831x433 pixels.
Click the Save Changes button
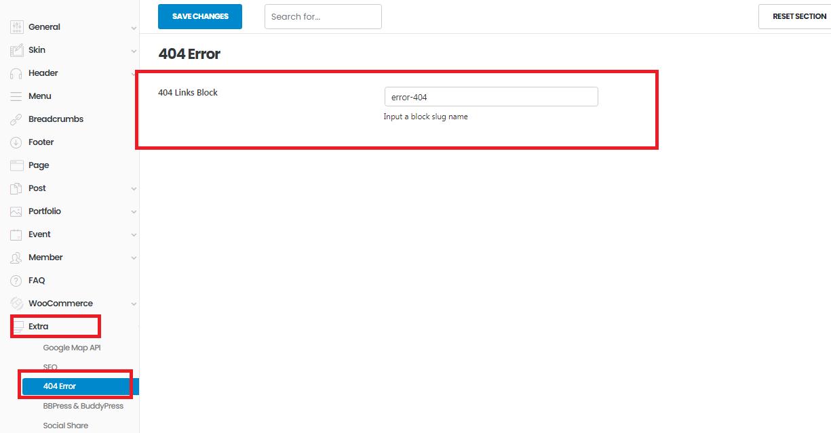pyautogui.click(x=200, y=16)
